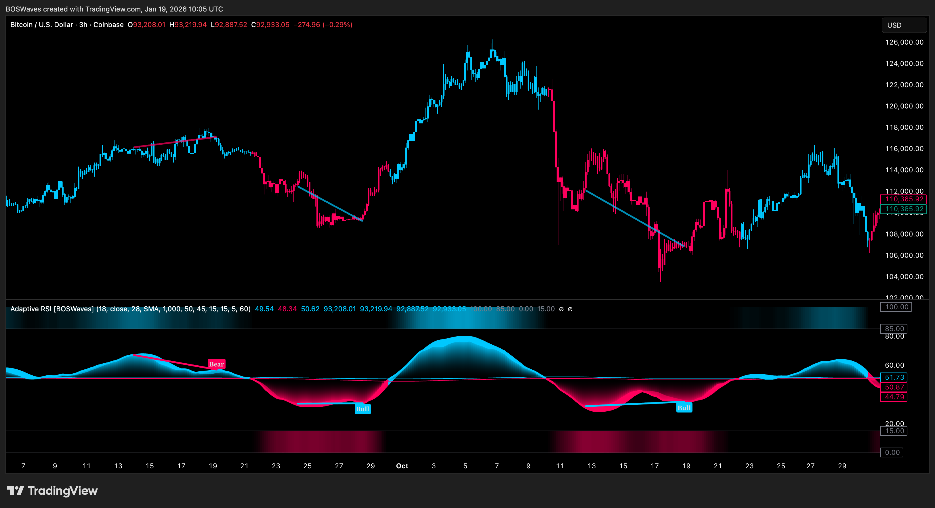Viewport: 935px width, 508px height.
Task: Click the open value O93,208.01 in Bitcoin header
Action: click(146, 25)
